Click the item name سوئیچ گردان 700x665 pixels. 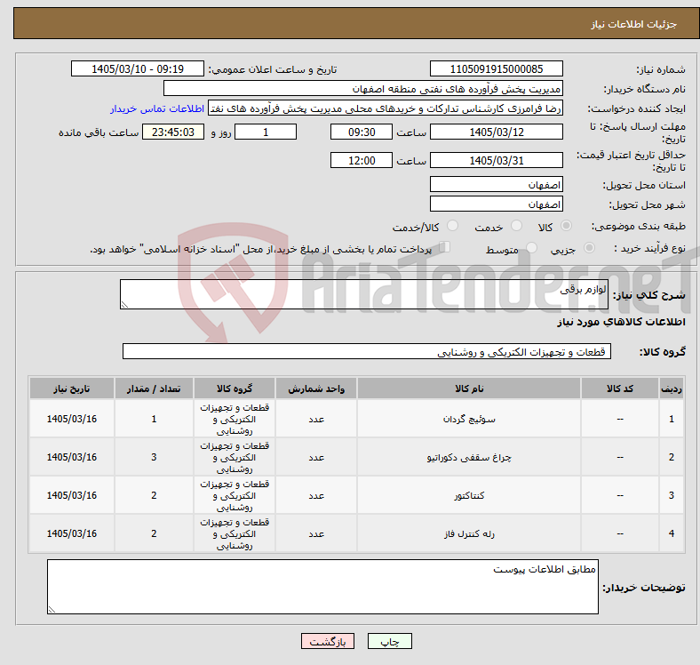[x=469, y=419]
